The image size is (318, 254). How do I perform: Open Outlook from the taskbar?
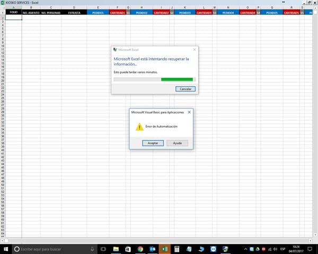click(152, 249)
